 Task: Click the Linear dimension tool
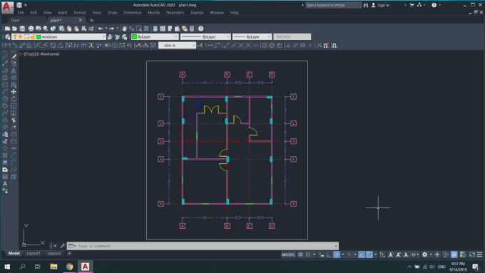(x=7, y=46)
